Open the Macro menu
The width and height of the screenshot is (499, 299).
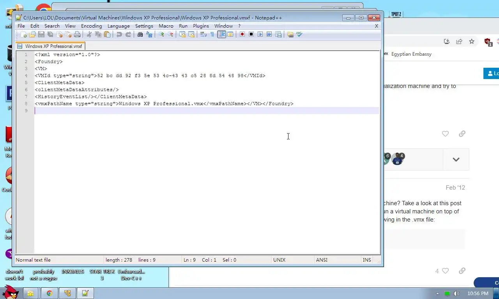pos(166,26)
